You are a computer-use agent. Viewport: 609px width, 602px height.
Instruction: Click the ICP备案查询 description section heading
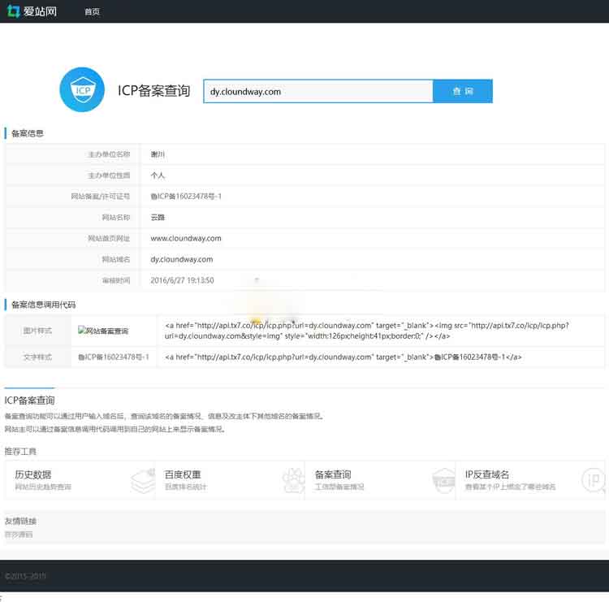tap(29, 400)
